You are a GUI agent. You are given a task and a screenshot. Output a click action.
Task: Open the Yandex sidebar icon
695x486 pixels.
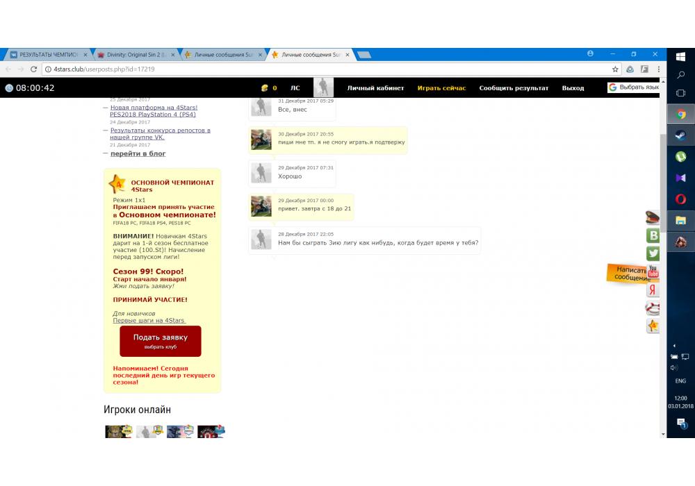[x=653, y=290]
